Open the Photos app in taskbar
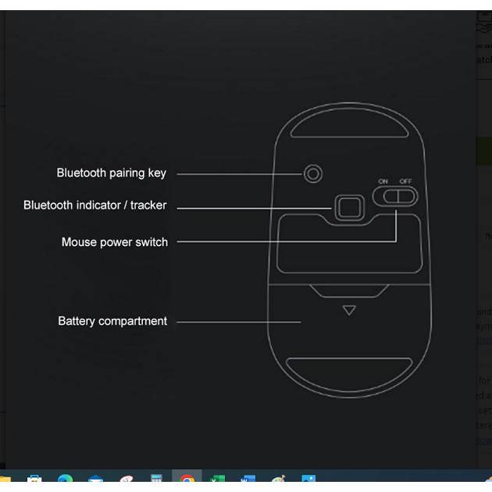 [x=308, y=481]
